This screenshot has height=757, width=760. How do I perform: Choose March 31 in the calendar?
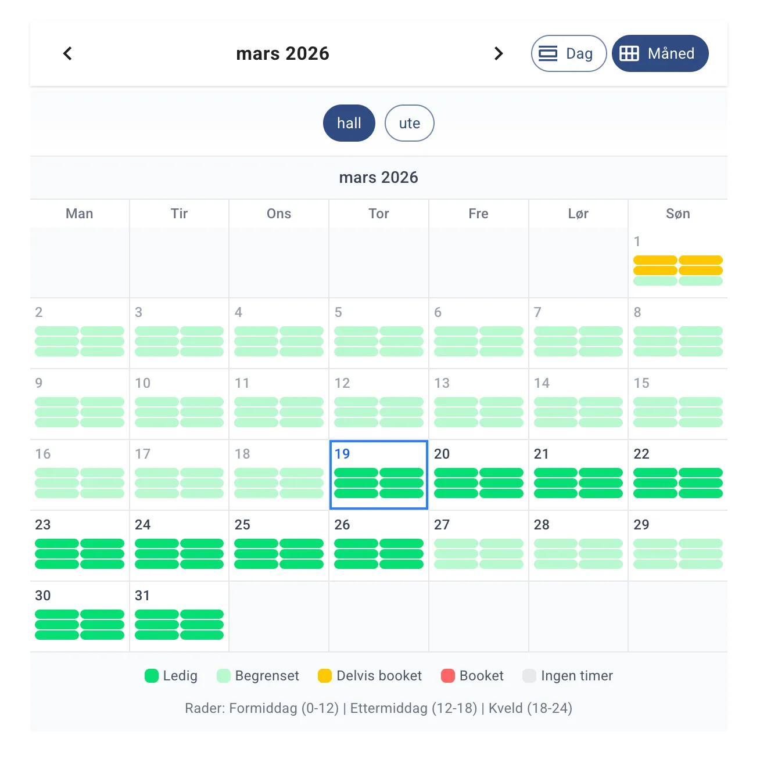pos(179,617)
